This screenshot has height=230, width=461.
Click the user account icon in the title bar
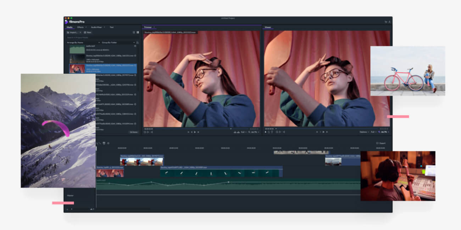coord(389,22)
